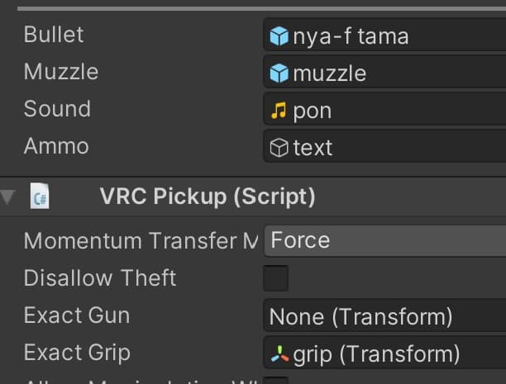The width and height of the screenshot is (506, 384).
Task: Click the Muzzle property label
Action: tap(61, 72)
